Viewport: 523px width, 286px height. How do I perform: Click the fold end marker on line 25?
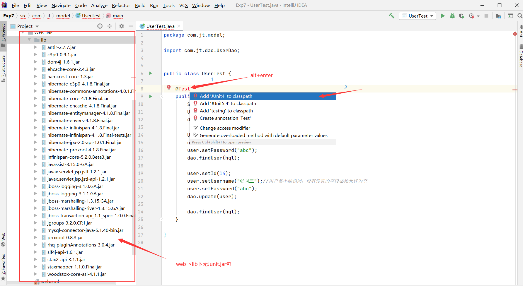[x=161, y=219]
